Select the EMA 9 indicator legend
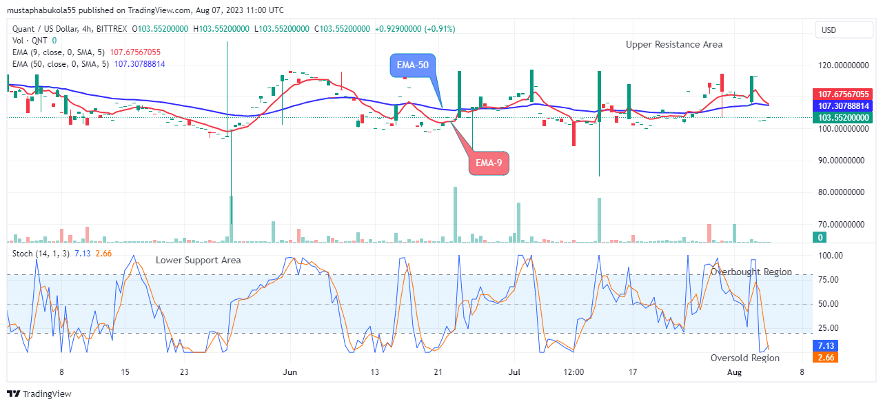 pyautogui.click(x=86, y=52)
